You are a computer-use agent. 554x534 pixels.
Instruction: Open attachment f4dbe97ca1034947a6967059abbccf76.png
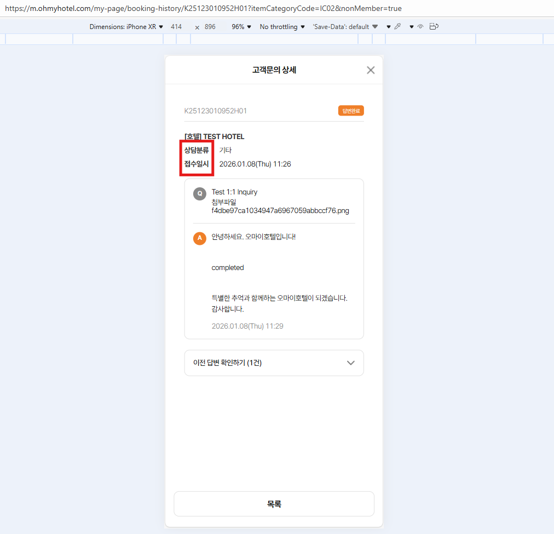pos(280,211)
